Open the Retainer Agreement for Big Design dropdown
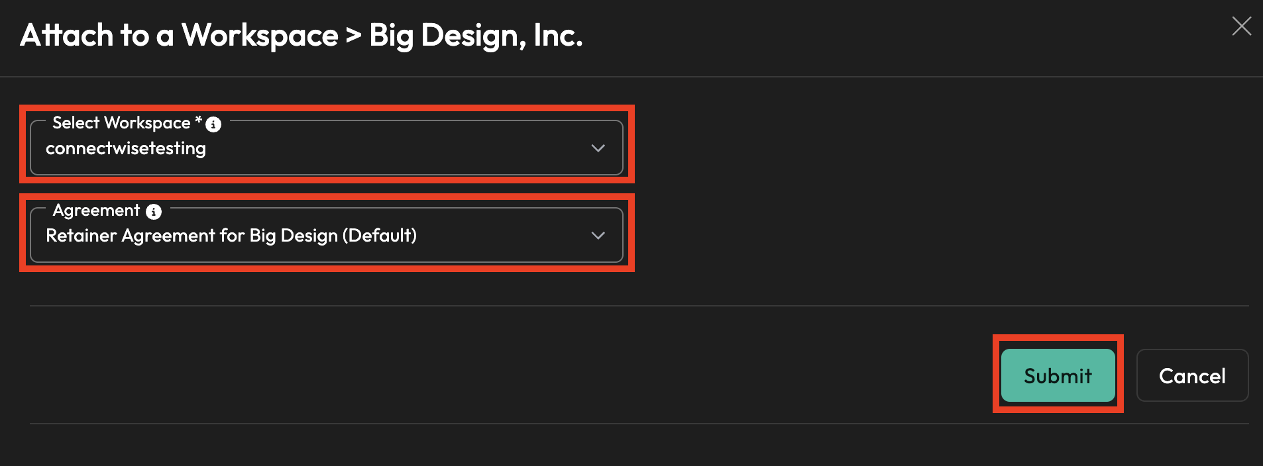Viewport: 1263px width, 466px height. point(326,236)
